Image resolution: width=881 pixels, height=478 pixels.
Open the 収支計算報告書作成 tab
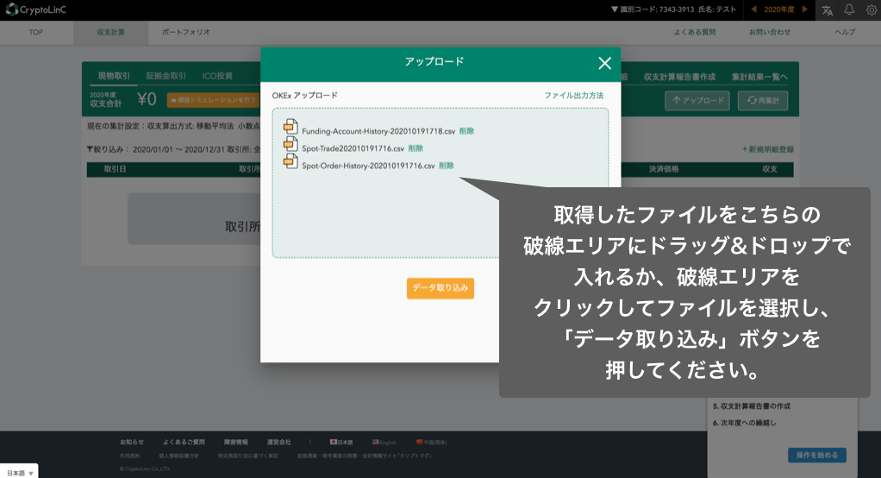(679, 77)
